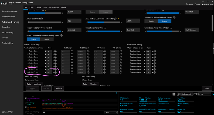The height and width of the screenshot is (115, 214).
Task: Disable Turbo Boost Short Power Max
Action: 151,21
